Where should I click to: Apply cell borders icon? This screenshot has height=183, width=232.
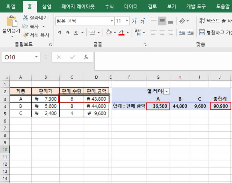(92, 32)
